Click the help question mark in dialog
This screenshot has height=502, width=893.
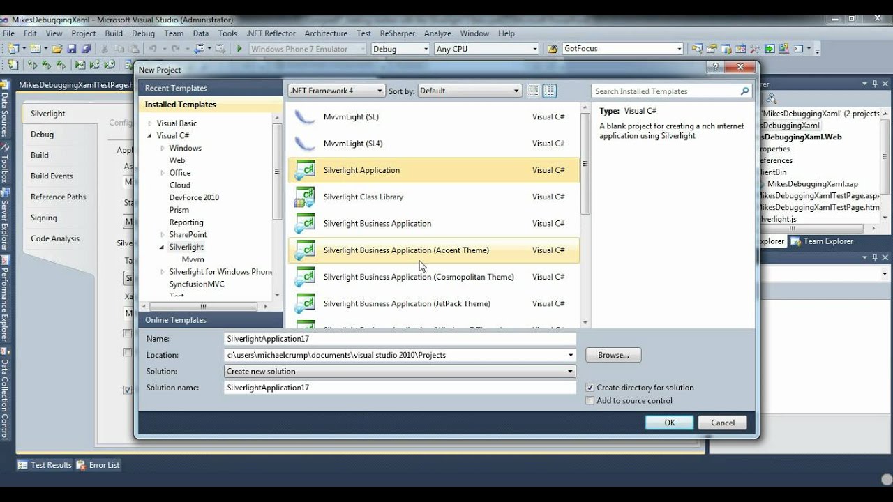coord(714,67)
